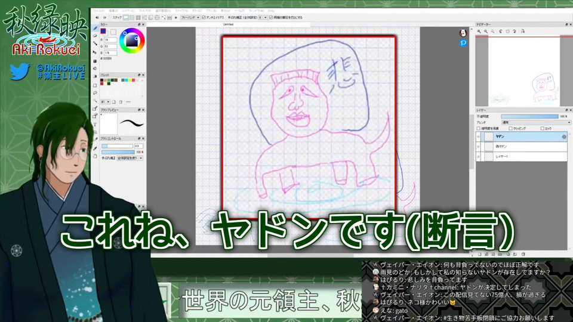The height and width of the screenshot is (322, 573).
Task: Zoom out using the Navigator magnifier
Action: coord(486,32)
